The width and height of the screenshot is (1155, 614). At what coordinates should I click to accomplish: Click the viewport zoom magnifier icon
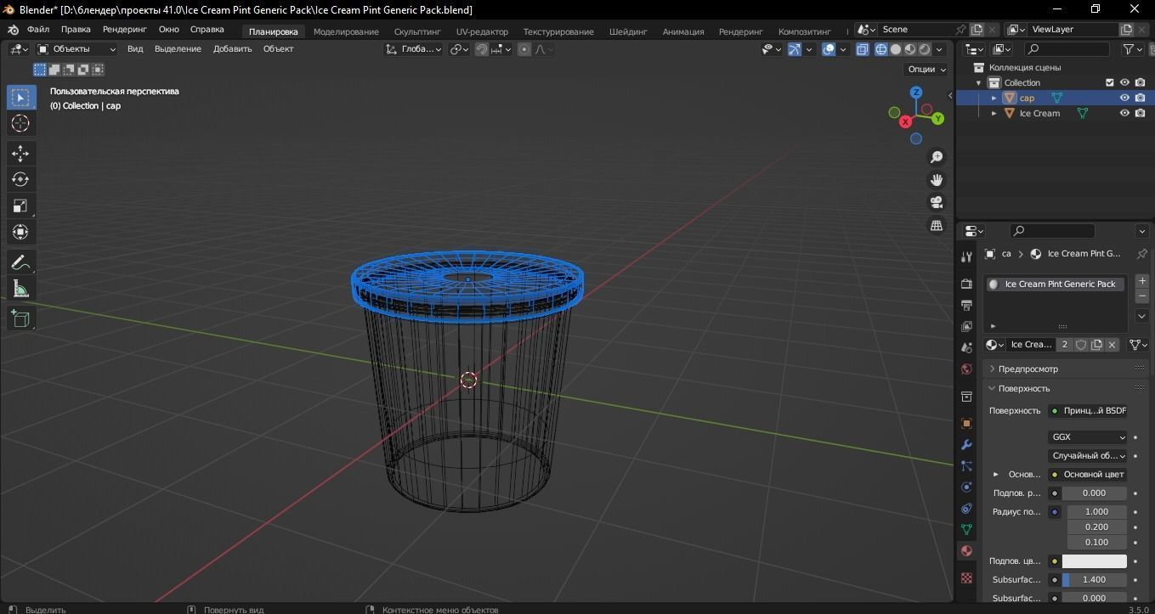click(937, 157)
